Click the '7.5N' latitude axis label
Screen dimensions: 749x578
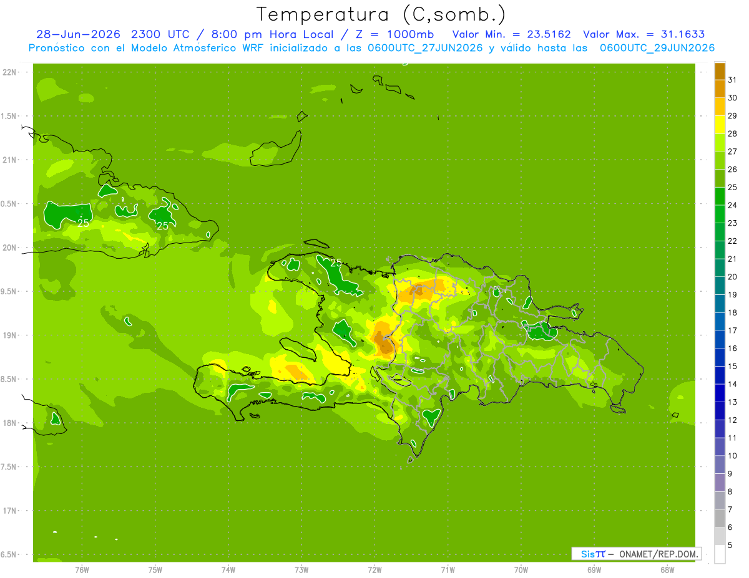pyautogui.click(x=9, y=467)
